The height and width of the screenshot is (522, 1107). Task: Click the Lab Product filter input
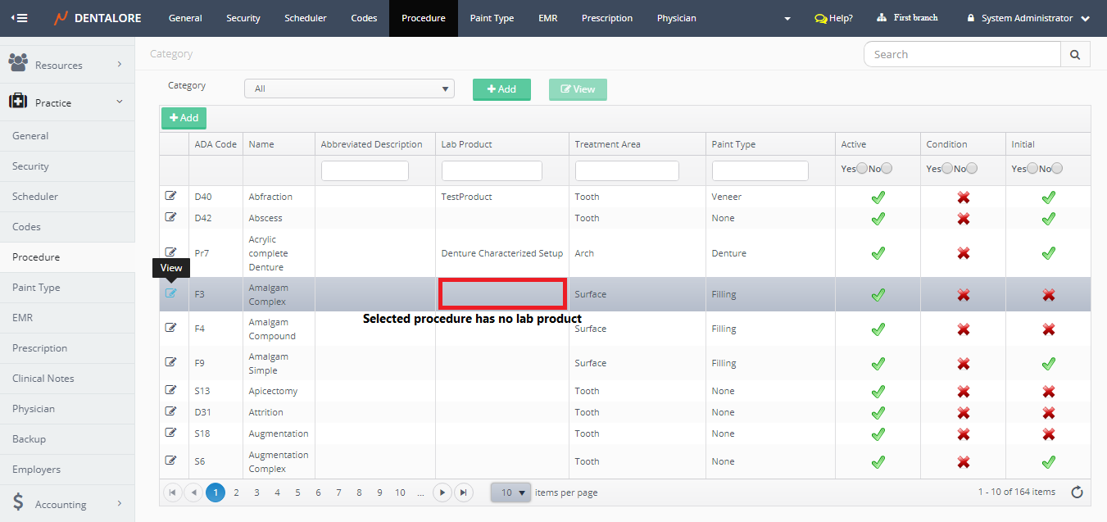click(492, 170)
